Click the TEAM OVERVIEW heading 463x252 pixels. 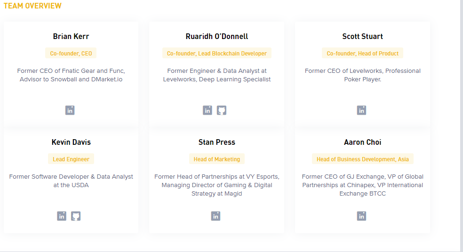32,6
